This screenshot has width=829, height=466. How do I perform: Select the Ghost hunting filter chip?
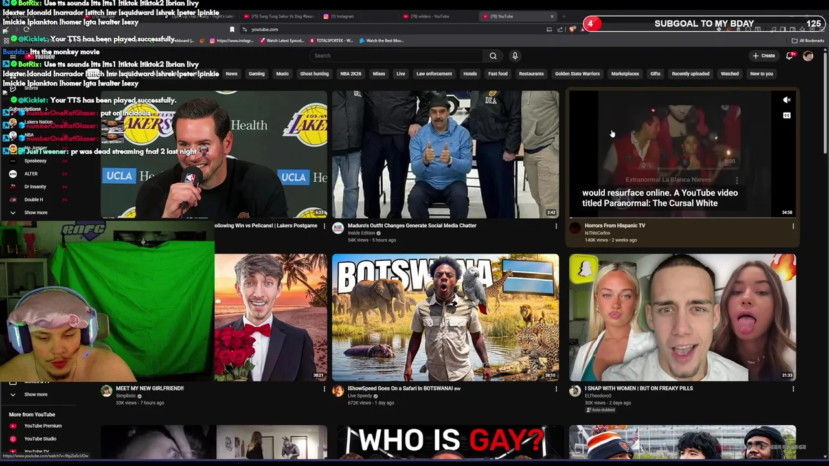click(x=314, y=74)
